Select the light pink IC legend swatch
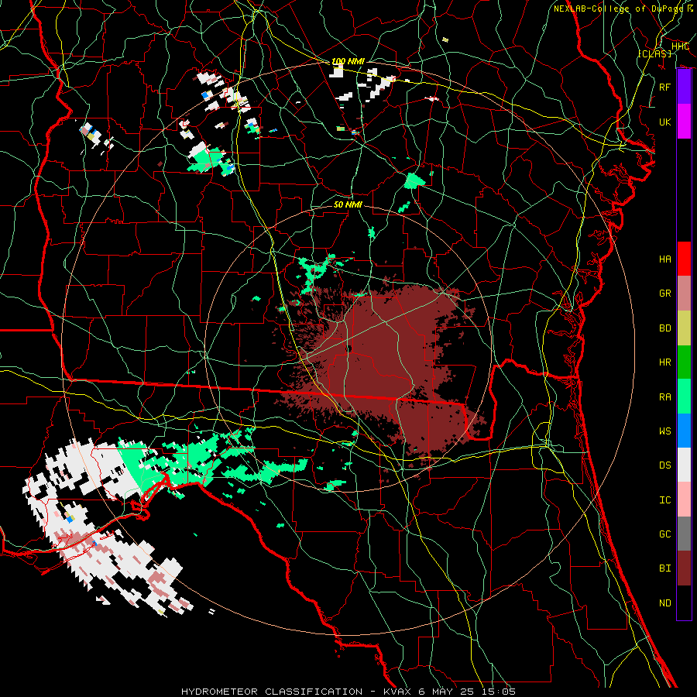The image size is (697, 697). click(x=684, y=500)
